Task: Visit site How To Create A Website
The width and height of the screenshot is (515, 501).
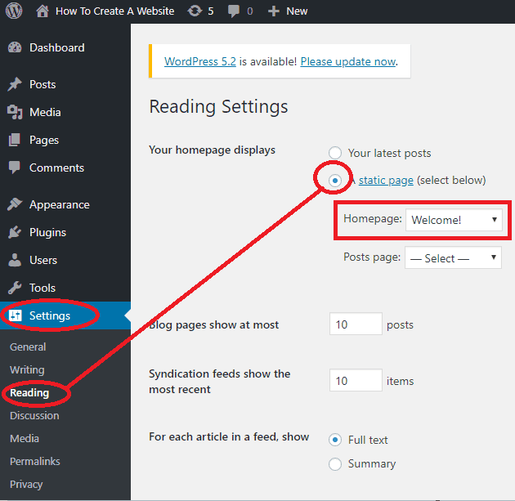Action: [x=114, y=11]
